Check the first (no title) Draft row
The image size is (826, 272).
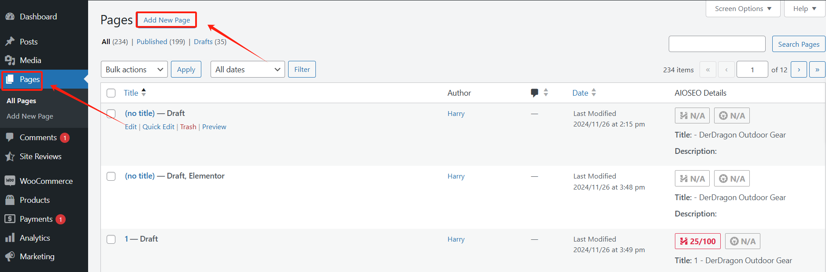[x=111, y=114]
